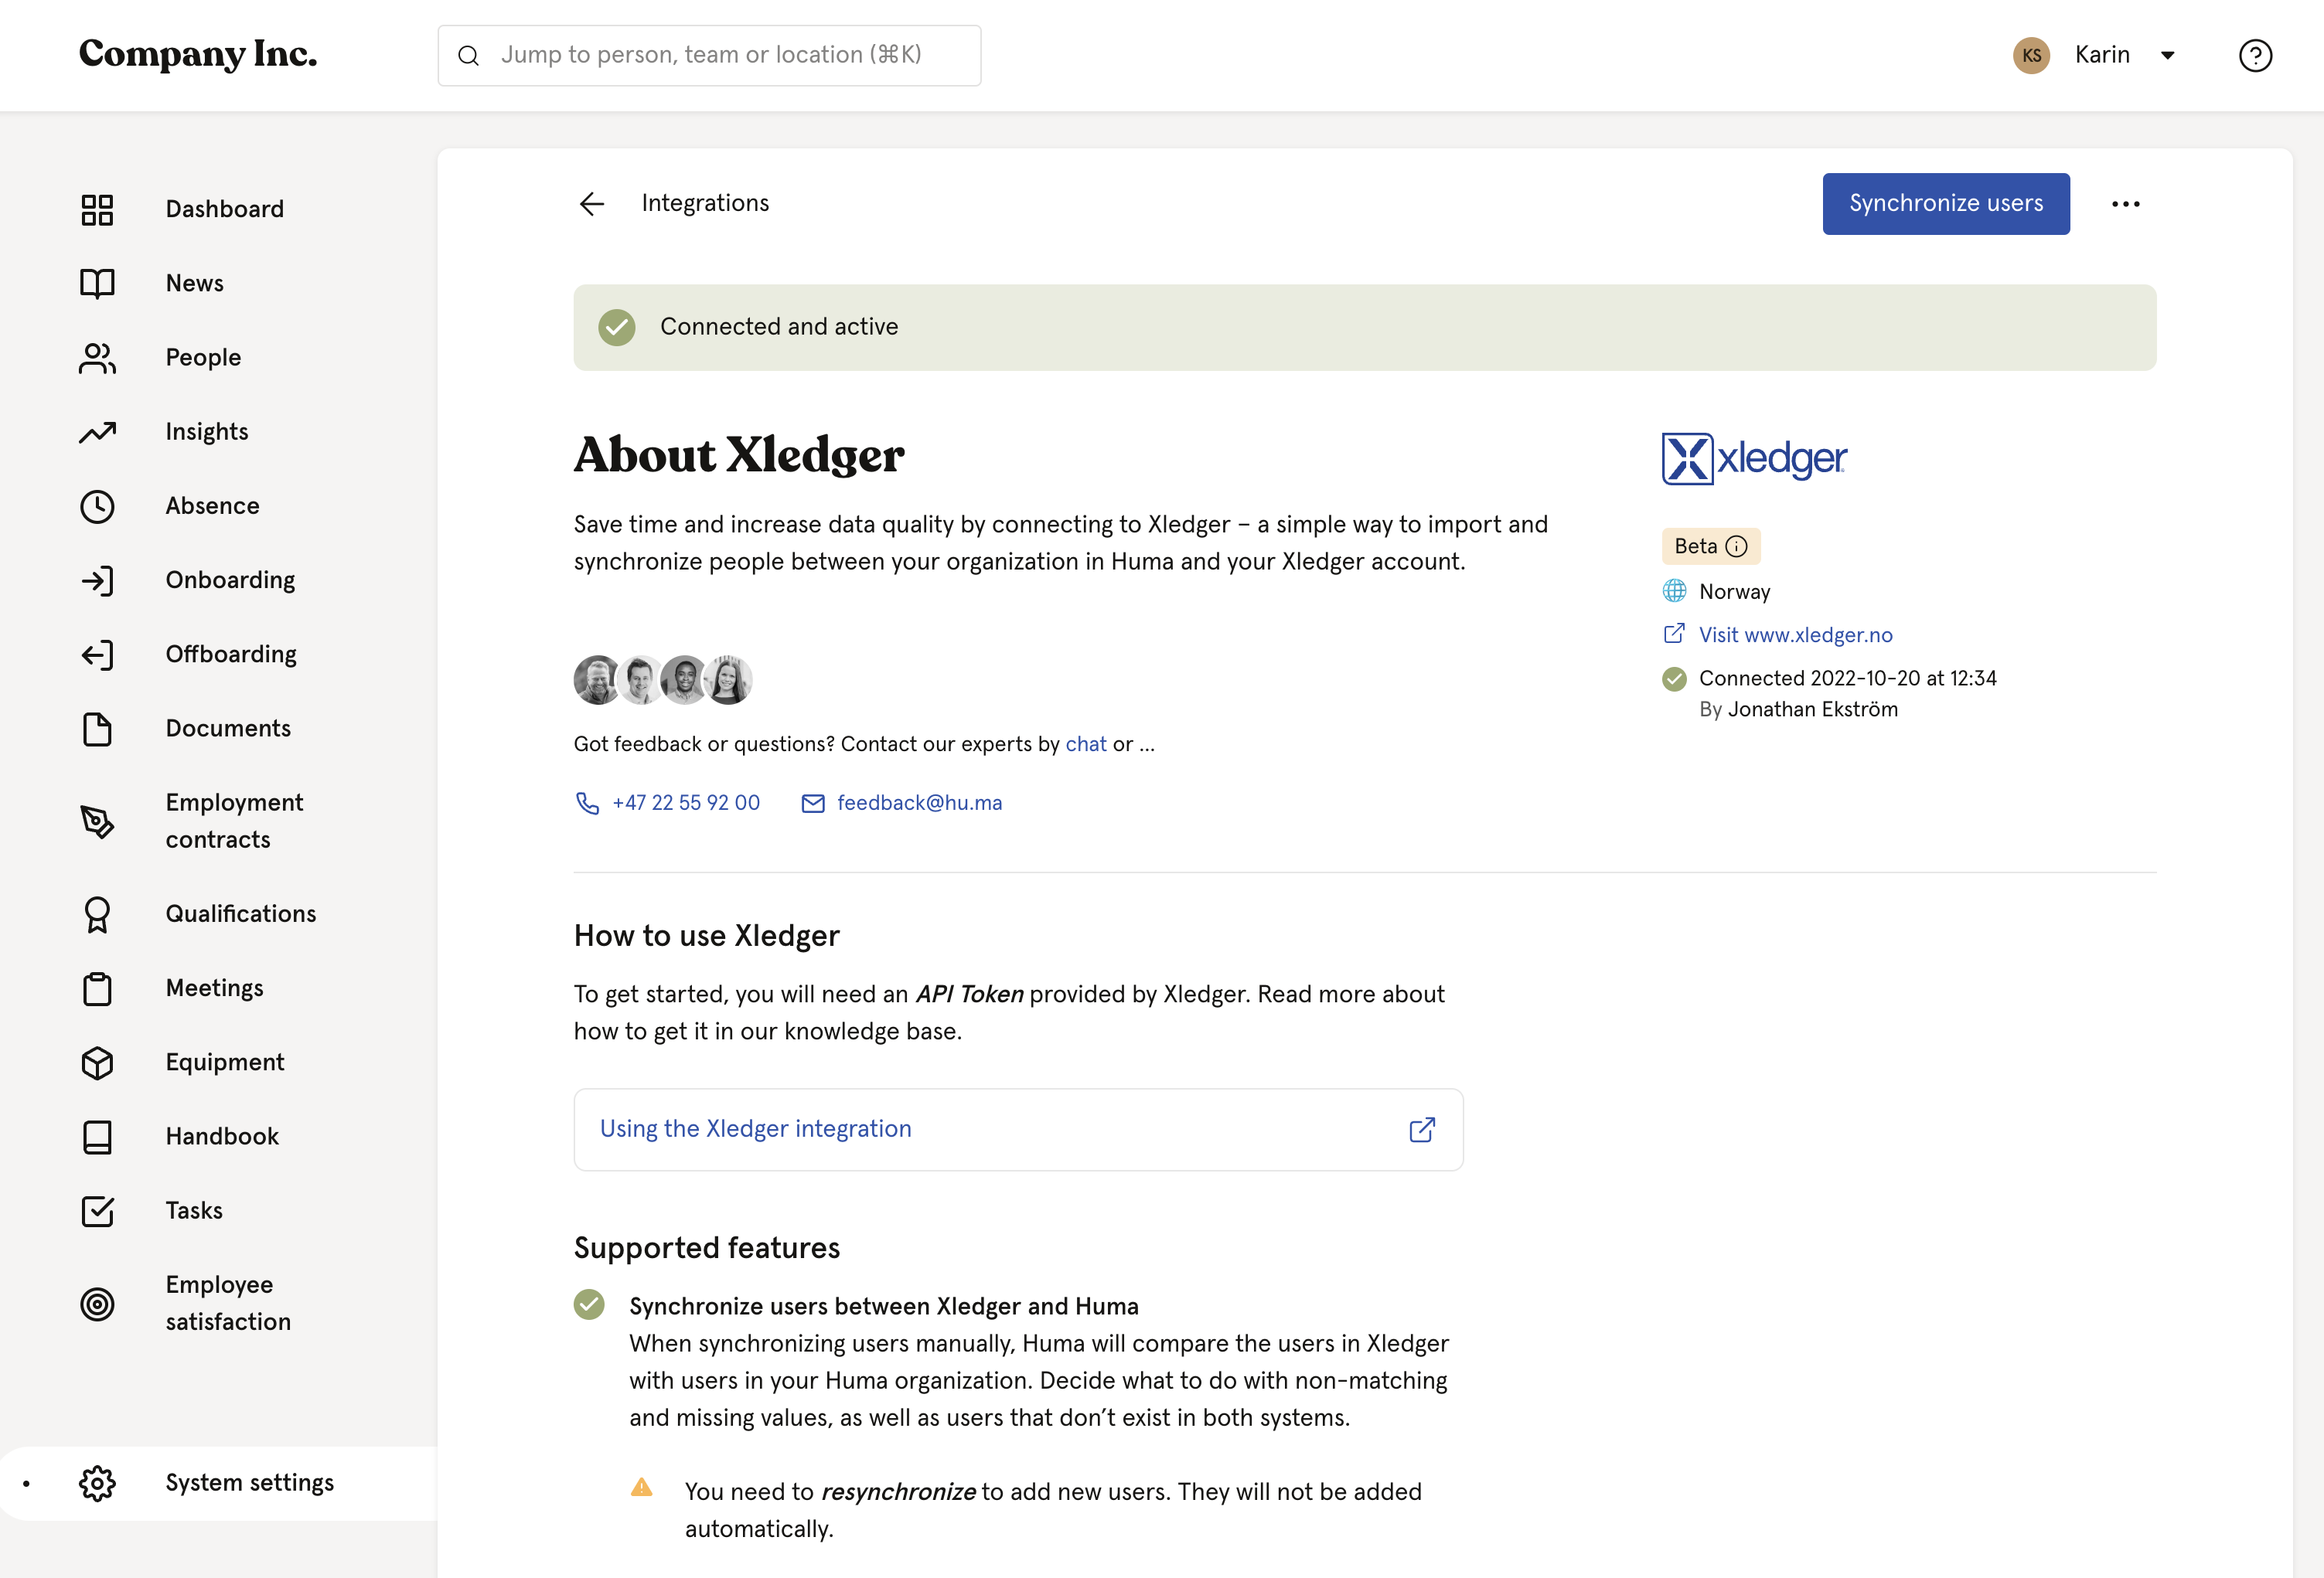Click the external link icon in knowledge card
The height and width of the screenshot is (1578, 2324).
[x=1422, y=1129]
